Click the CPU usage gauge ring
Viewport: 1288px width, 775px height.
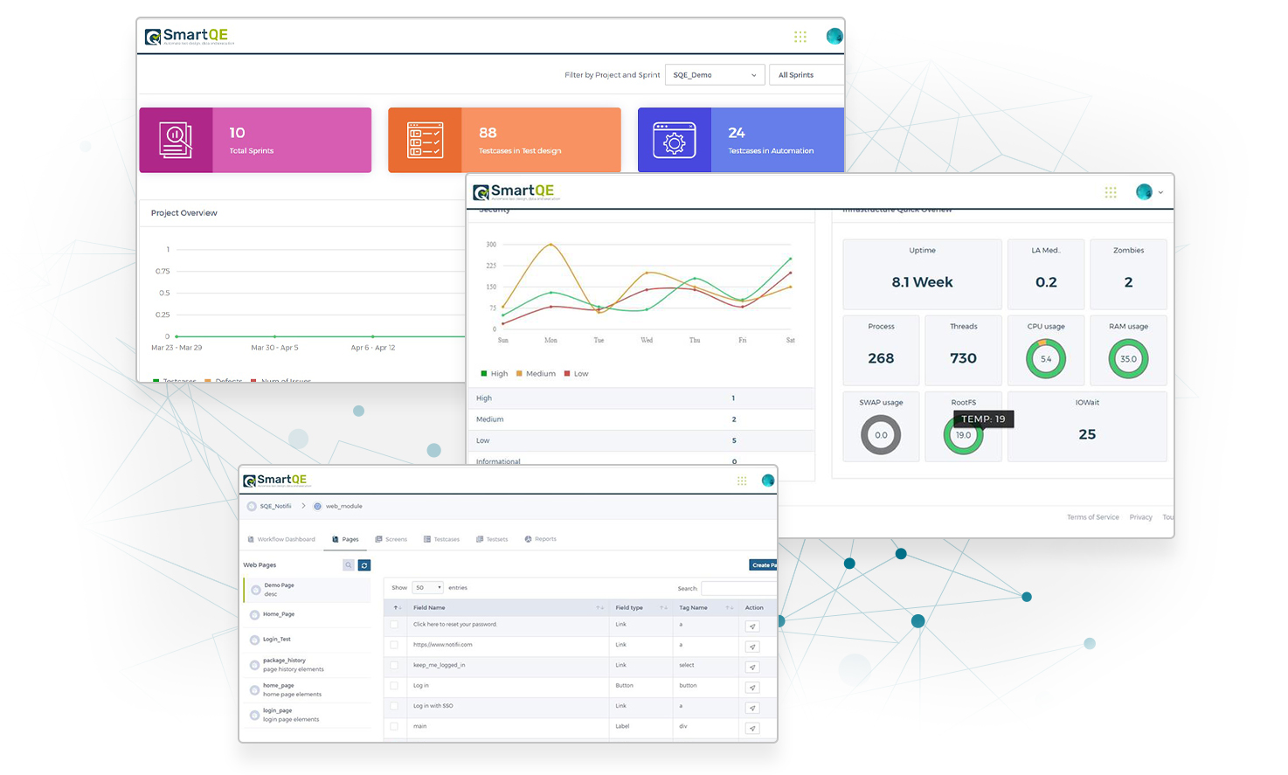pos(1046,359)
